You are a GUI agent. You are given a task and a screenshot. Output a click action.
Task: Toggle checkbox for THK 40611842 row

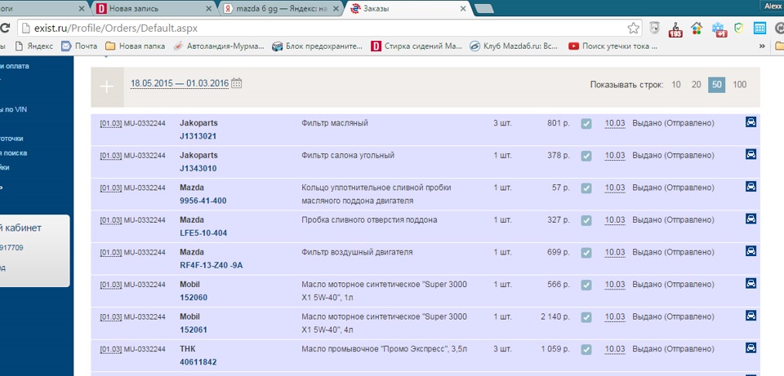tap(586, 350)
